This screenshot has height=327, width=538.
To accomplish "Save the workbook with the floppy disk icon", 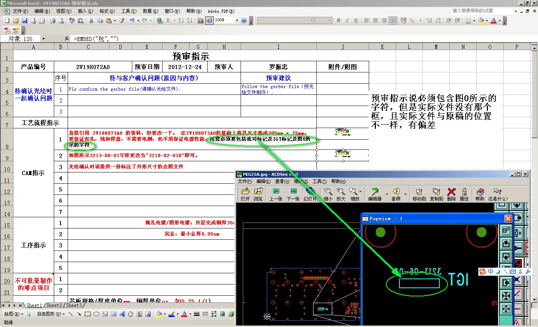I will pyautogui.click(x=25, y=21).
